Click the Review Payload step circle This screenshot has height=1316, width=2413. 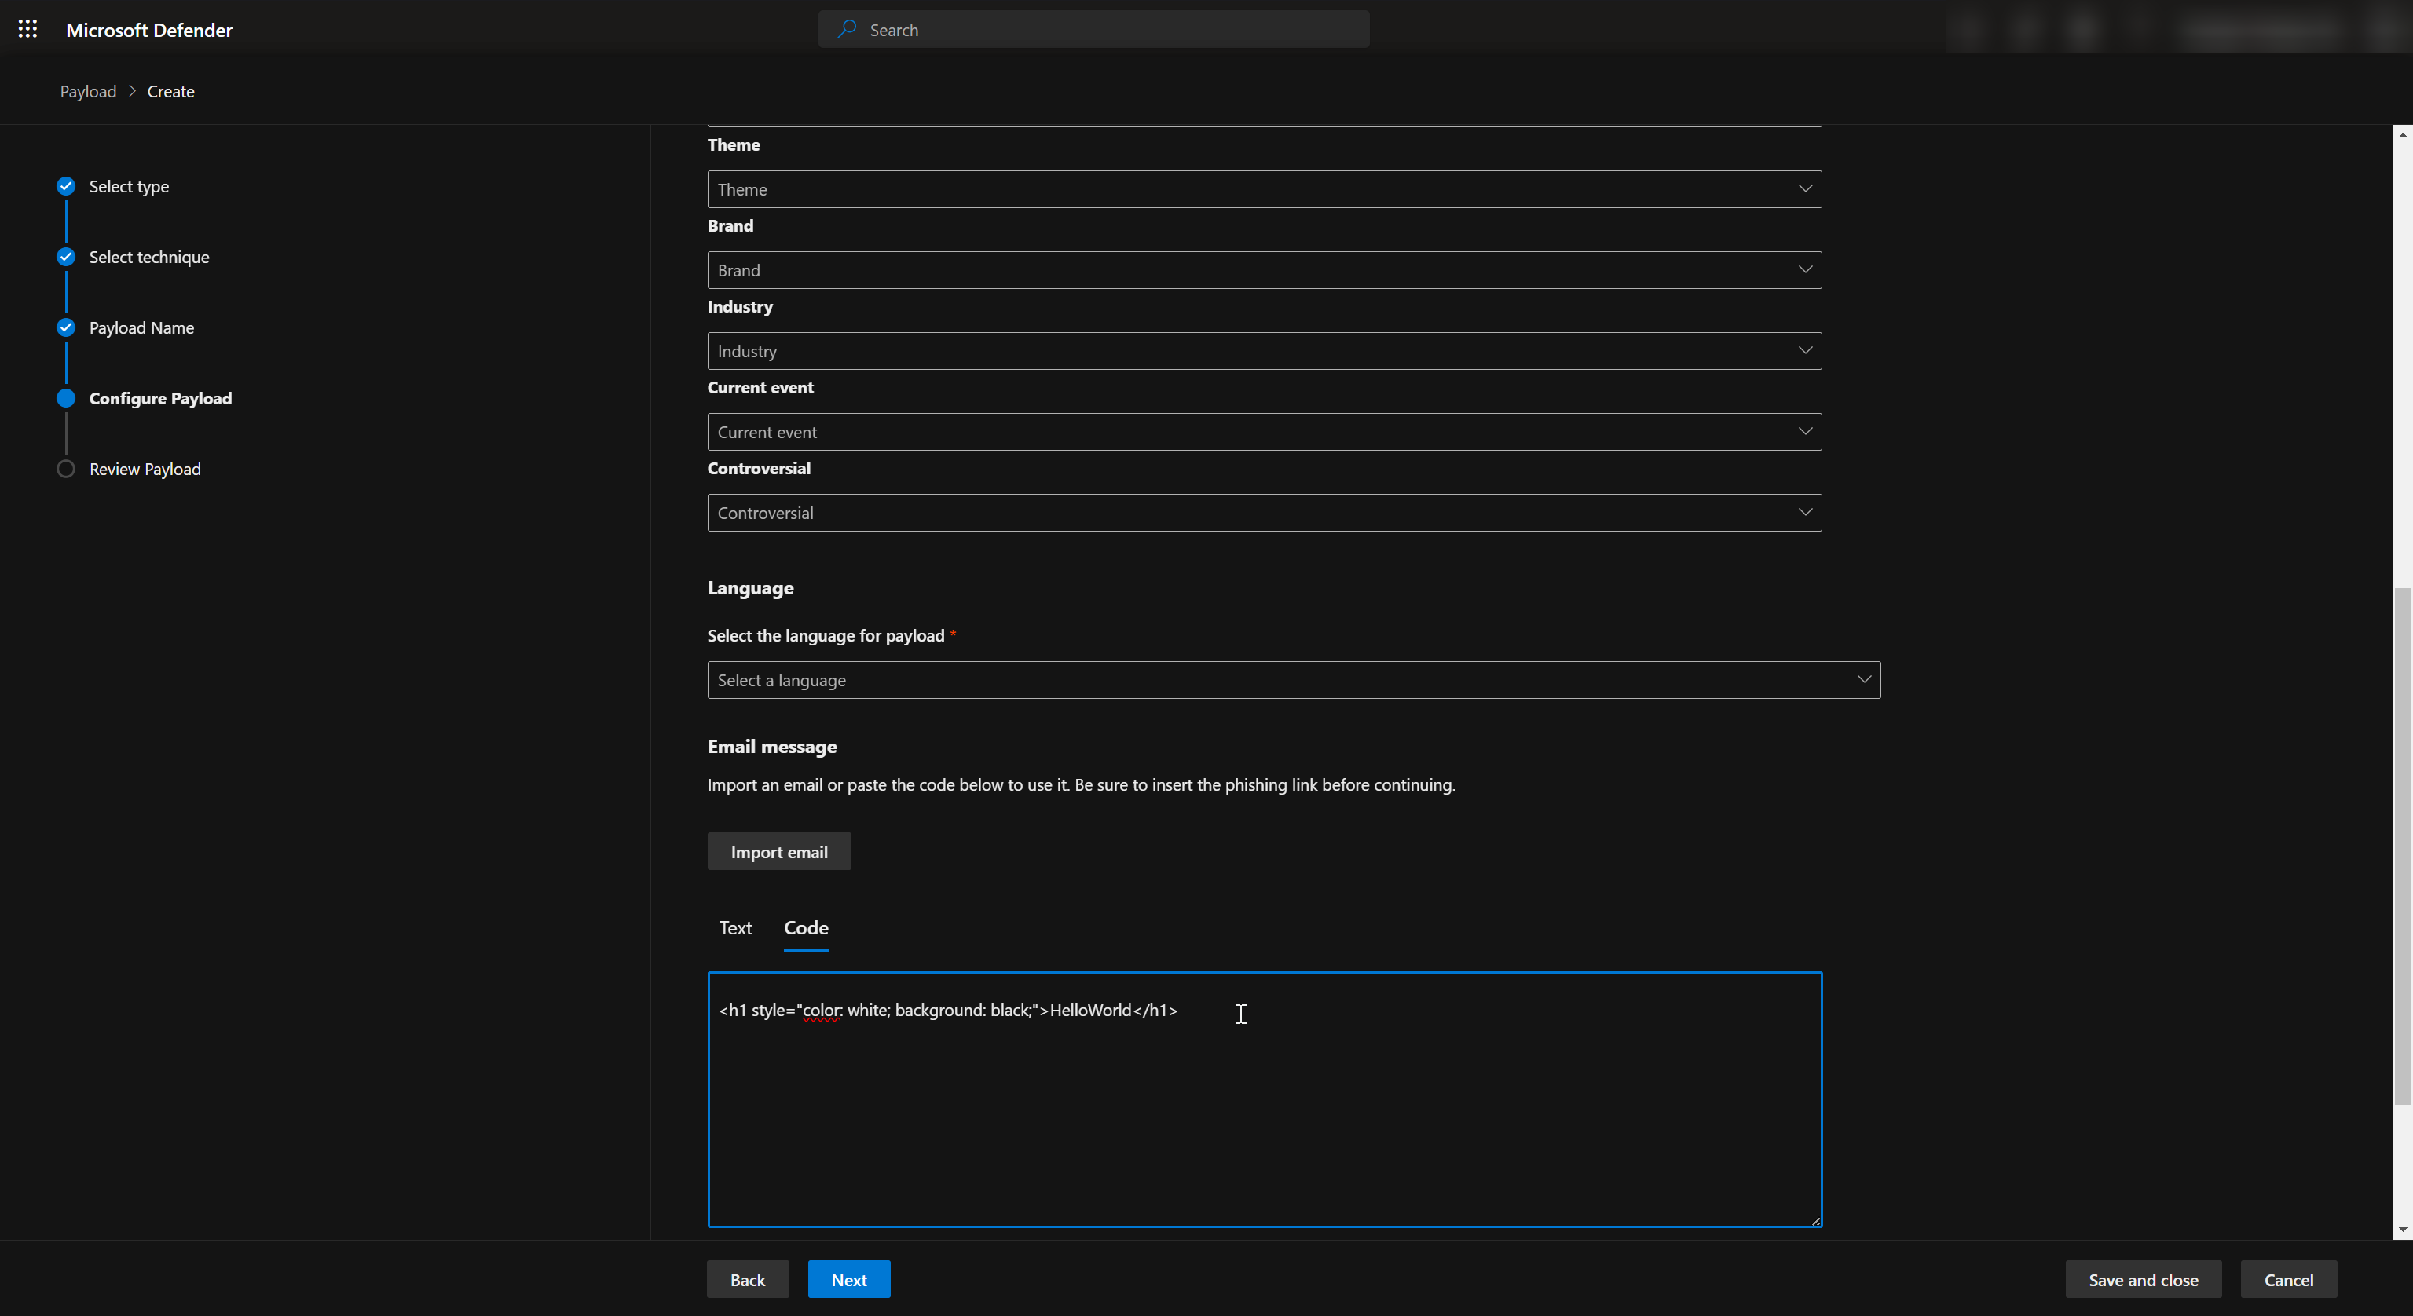(x=65, y=468)
